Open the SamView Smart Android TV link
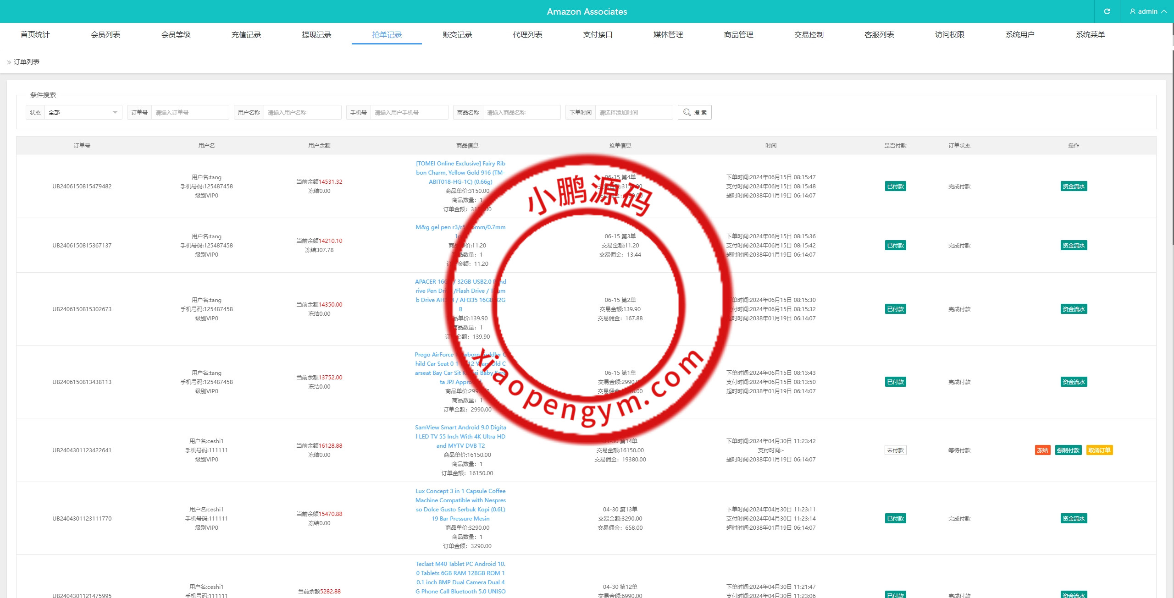Screen dimensions: 1174x598 coord(460,436)
